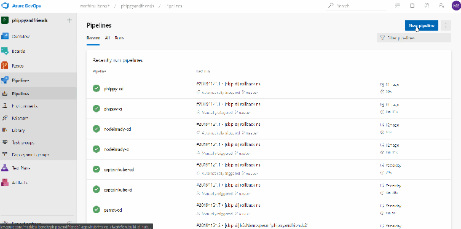Switch to the All tab
The width and height of the screenshot is (461, 229).
point(108,38)
